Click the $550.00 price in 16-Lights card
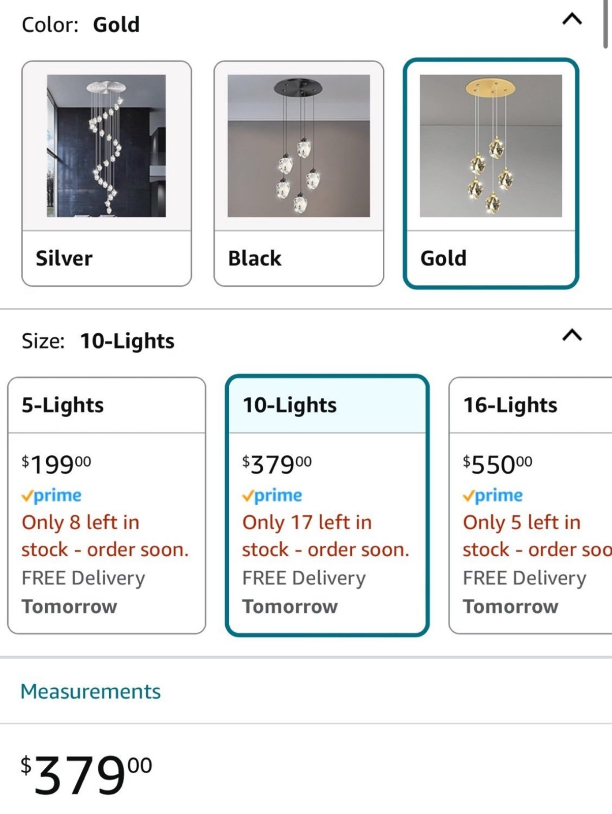The height and width of the screenshot is (814, 612). (498, 464)
